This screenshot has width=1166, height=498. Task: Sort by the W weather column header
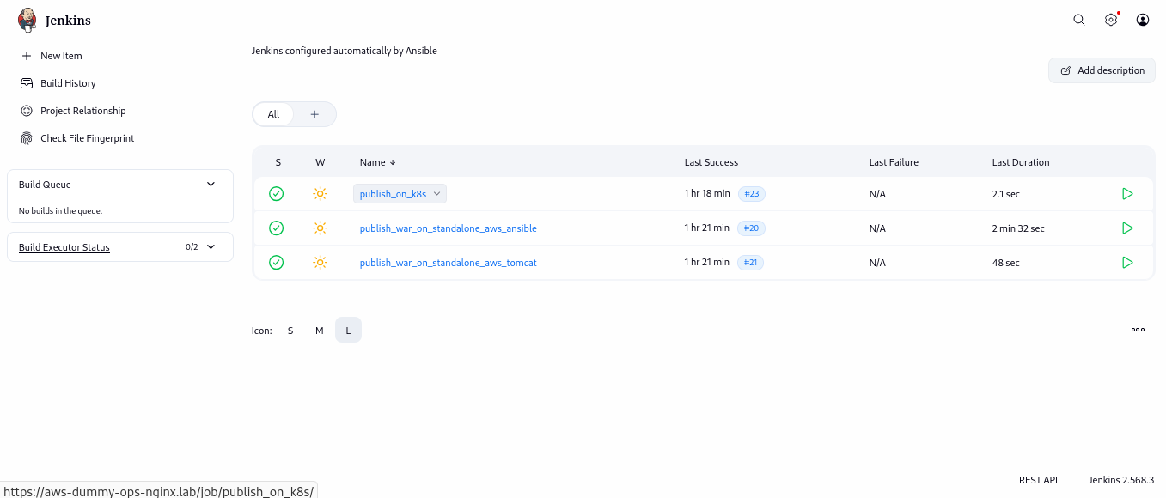point(320,162)
